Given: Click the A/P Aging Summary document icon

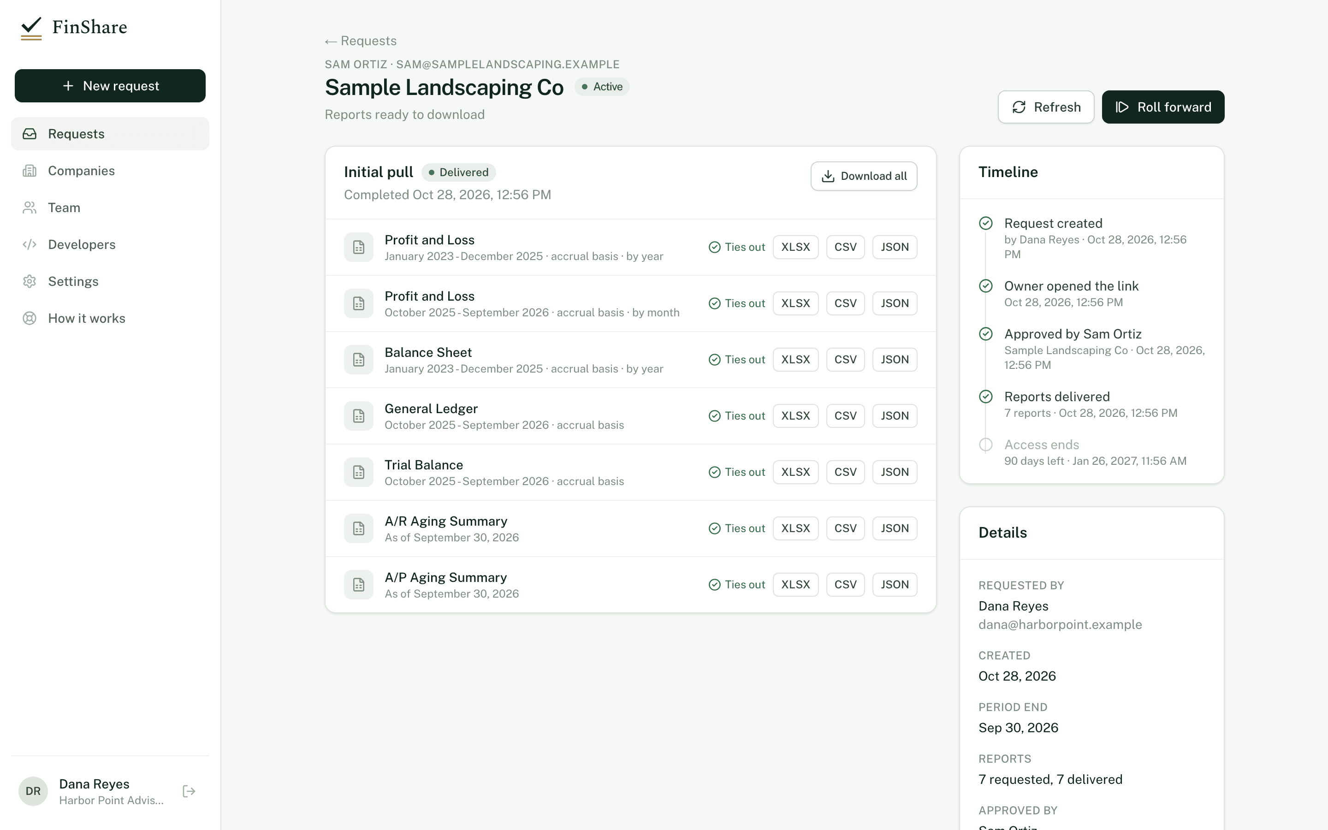Looking at the screenshot, I should [359, 585].
